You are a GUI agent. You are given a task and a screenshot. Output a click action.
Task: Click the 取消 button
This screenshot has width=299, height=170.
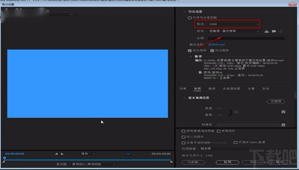[x=279, y=163]
